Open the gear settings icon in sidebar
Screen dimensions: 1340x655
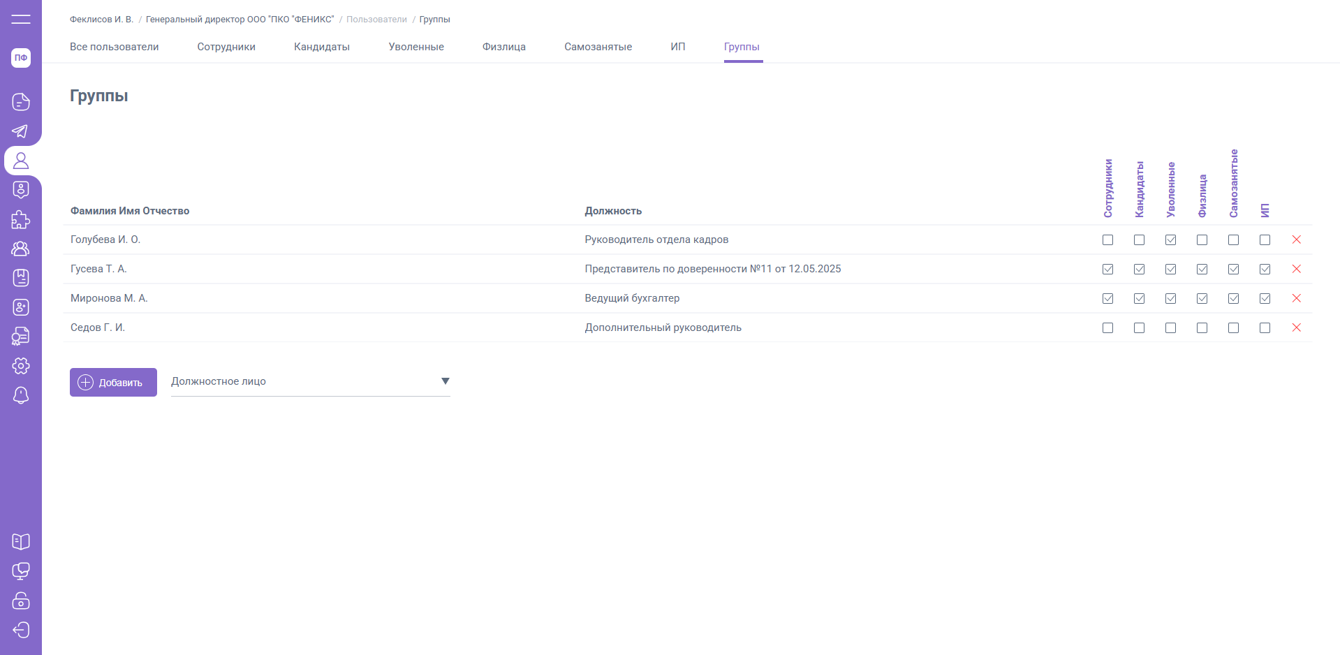(21, 366)
